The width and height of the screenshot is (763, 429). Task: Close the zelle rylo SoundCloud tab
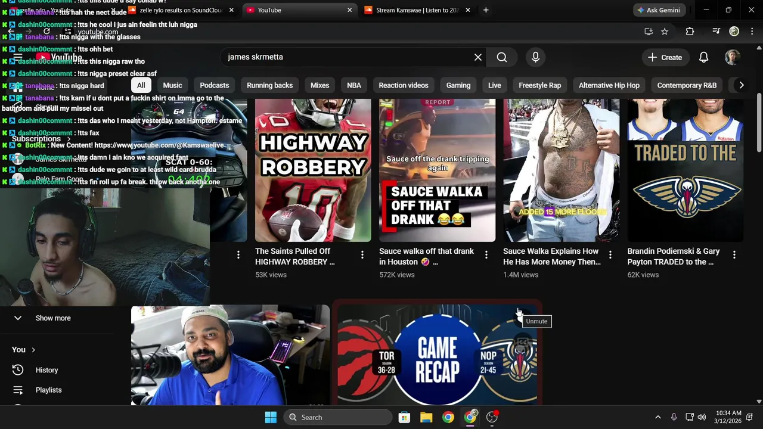coord(231,10)
